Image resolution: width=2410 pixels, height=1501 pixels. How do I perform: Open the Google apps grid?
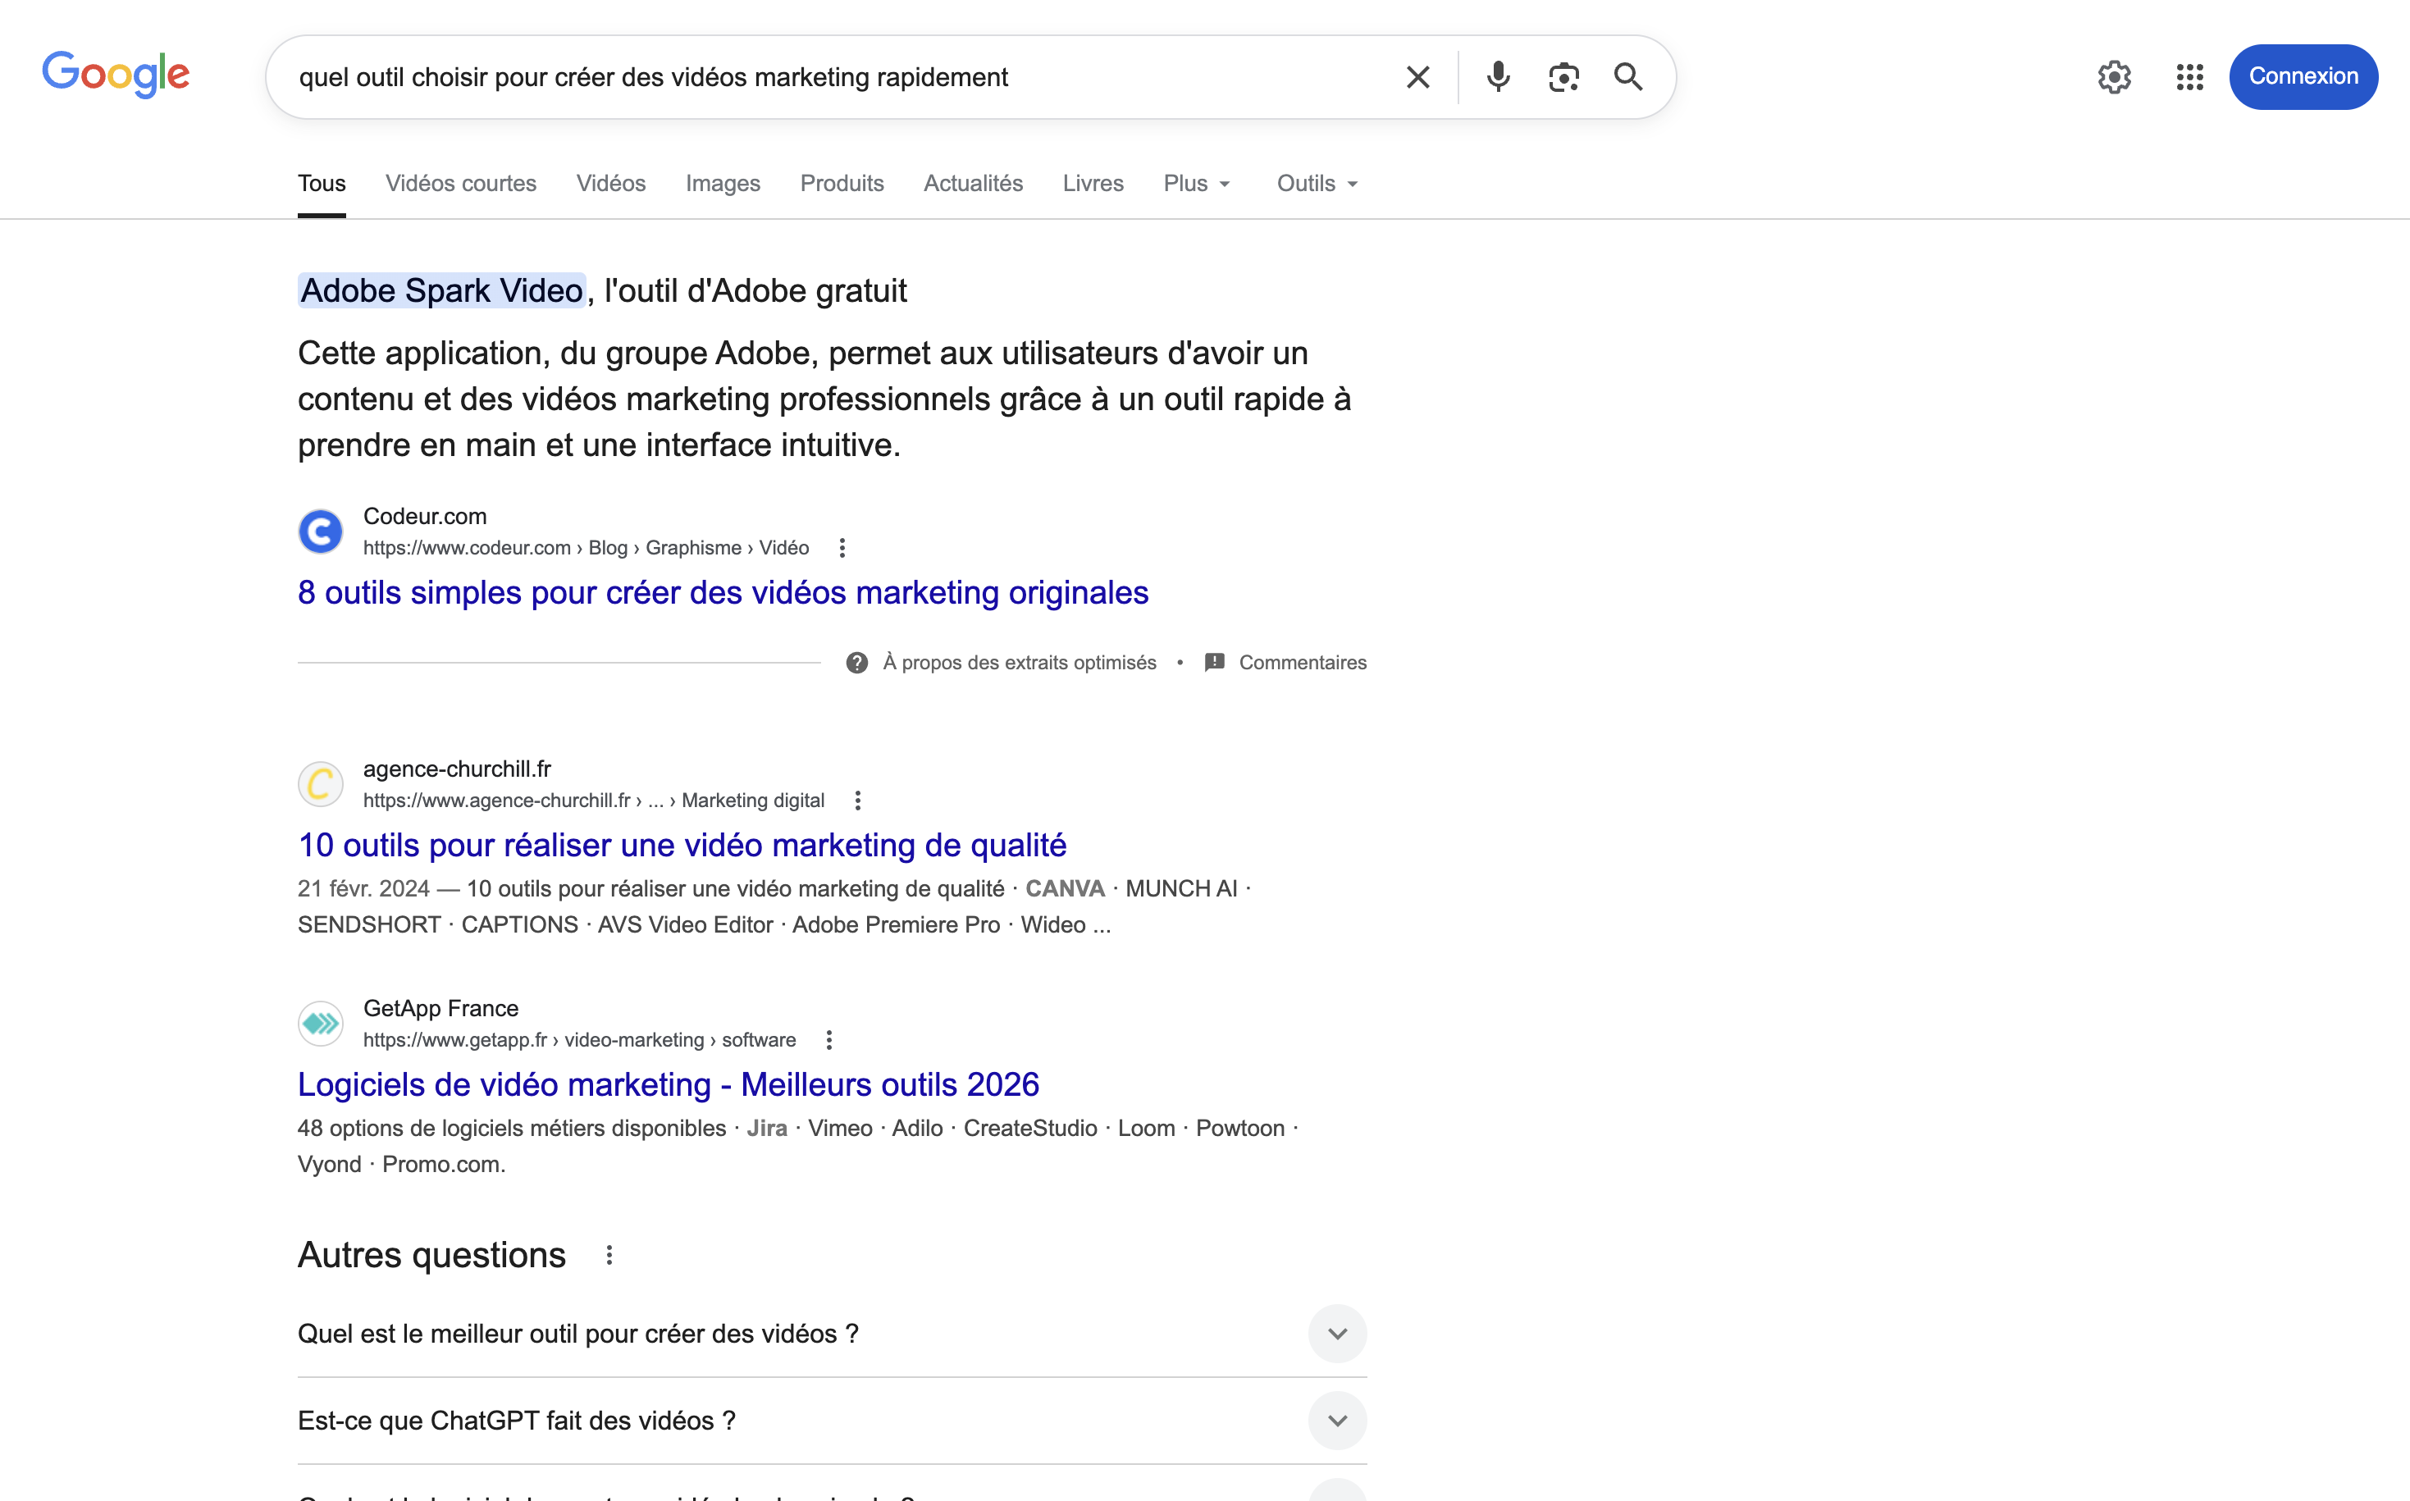[x=2189, y=76]
